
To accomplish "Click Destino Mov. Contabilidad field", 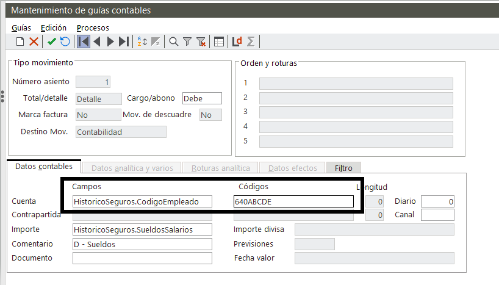I will (x=121, y=132).
